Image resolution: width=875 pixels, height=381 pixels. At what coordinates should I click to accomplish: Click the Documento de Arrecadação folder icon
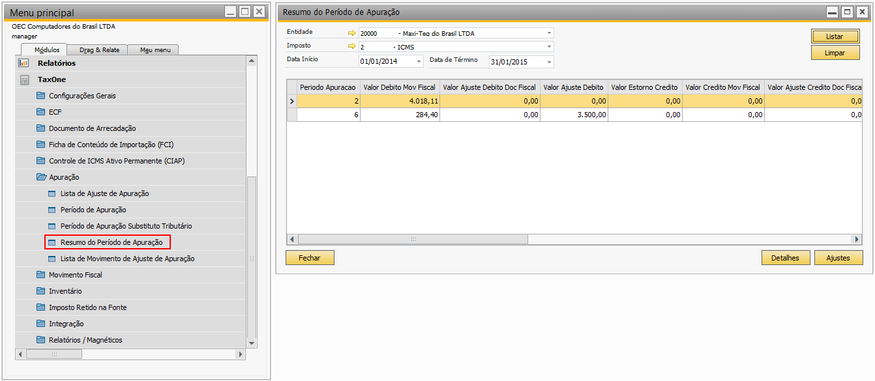41,128
